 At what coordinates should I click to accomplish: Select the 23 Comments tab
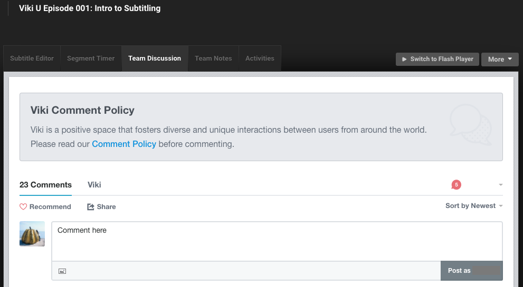[x=45, y=185]
